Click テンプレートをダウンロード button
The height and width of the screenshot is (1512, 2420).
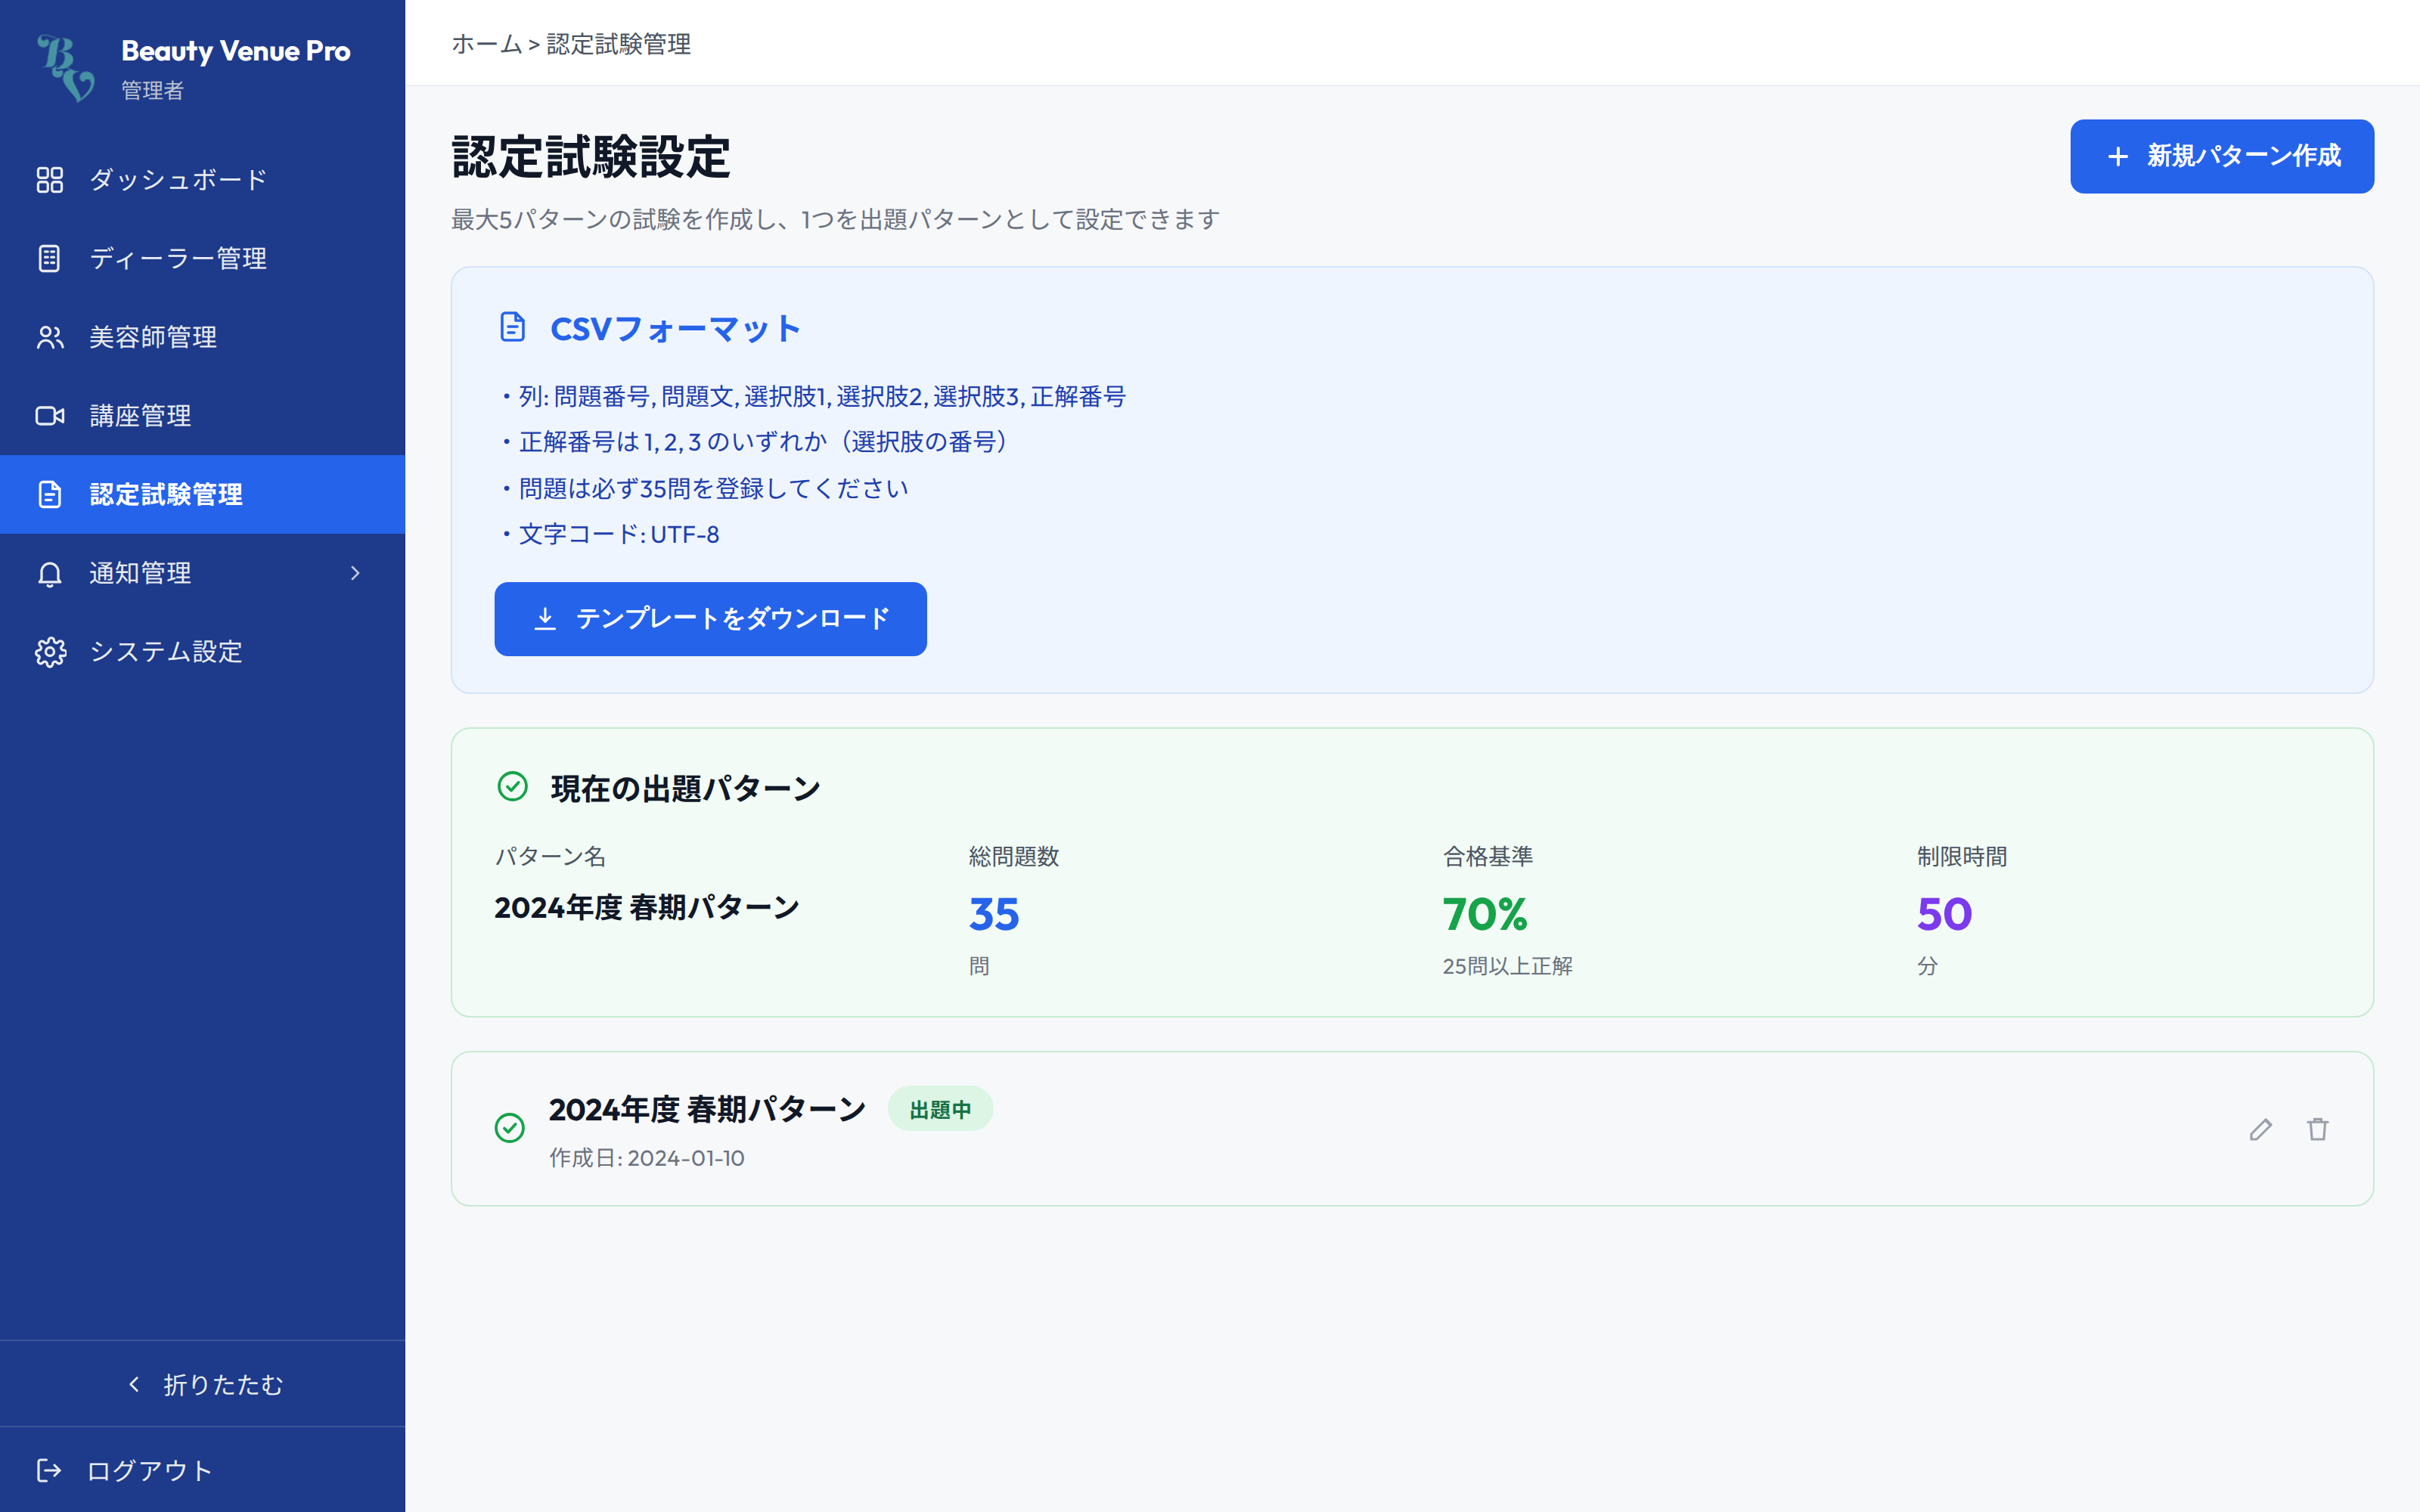(x=710, y=619)
